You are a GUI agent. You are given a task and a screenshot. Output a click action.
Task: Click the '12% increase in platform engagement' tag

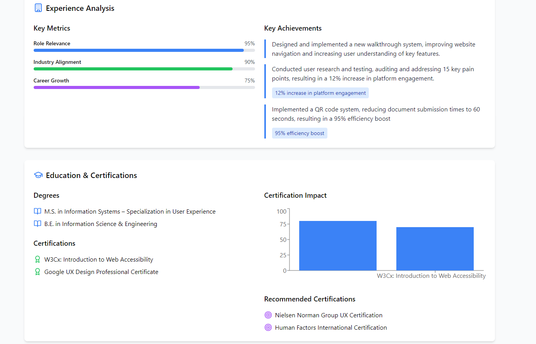(x=320, y=93)
